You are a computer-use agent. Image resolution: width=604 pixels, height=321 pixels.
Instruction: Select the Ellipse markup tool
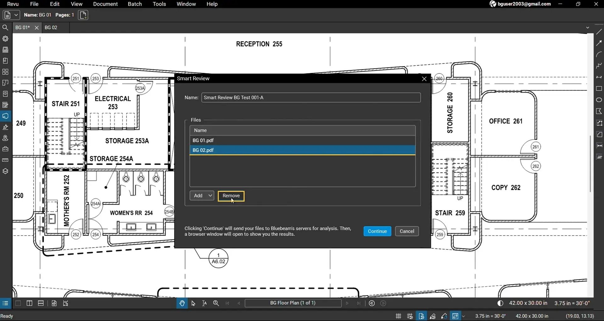point(599,100)
